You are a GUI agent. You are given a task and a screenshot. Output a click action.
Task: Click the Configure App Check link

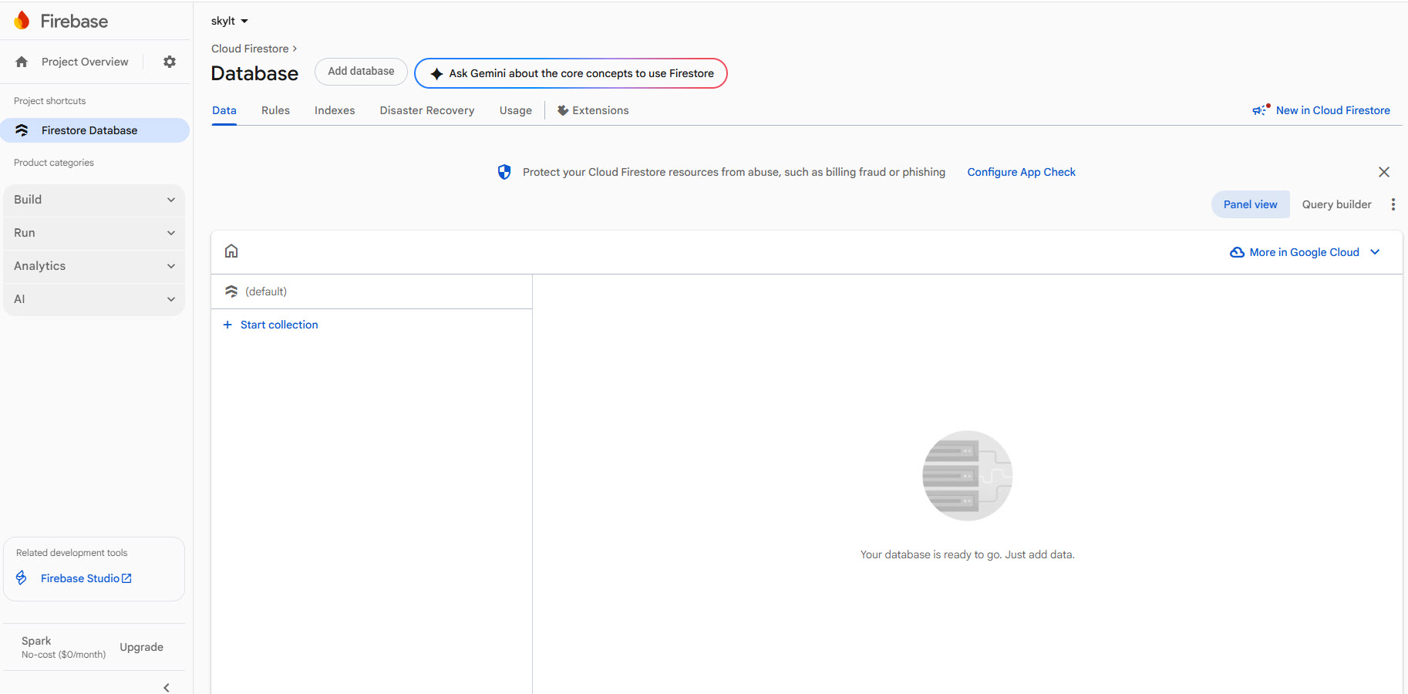(x=1021, y=172)
